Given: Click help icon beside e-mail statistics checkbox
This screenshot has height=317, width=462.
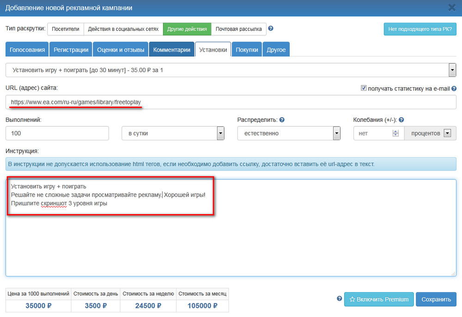Looking at the screenshot, I should [454, 89].
